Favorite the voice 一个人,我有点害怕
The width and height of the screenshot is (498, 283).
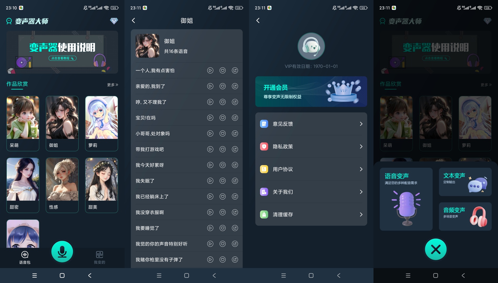pos(222,70)
